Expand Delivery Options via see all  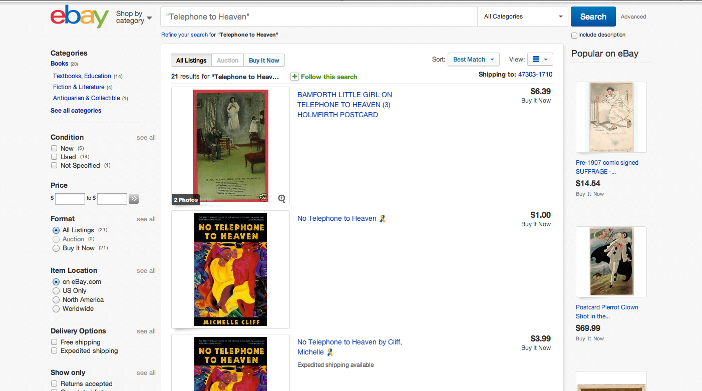[x=146, y=331]
